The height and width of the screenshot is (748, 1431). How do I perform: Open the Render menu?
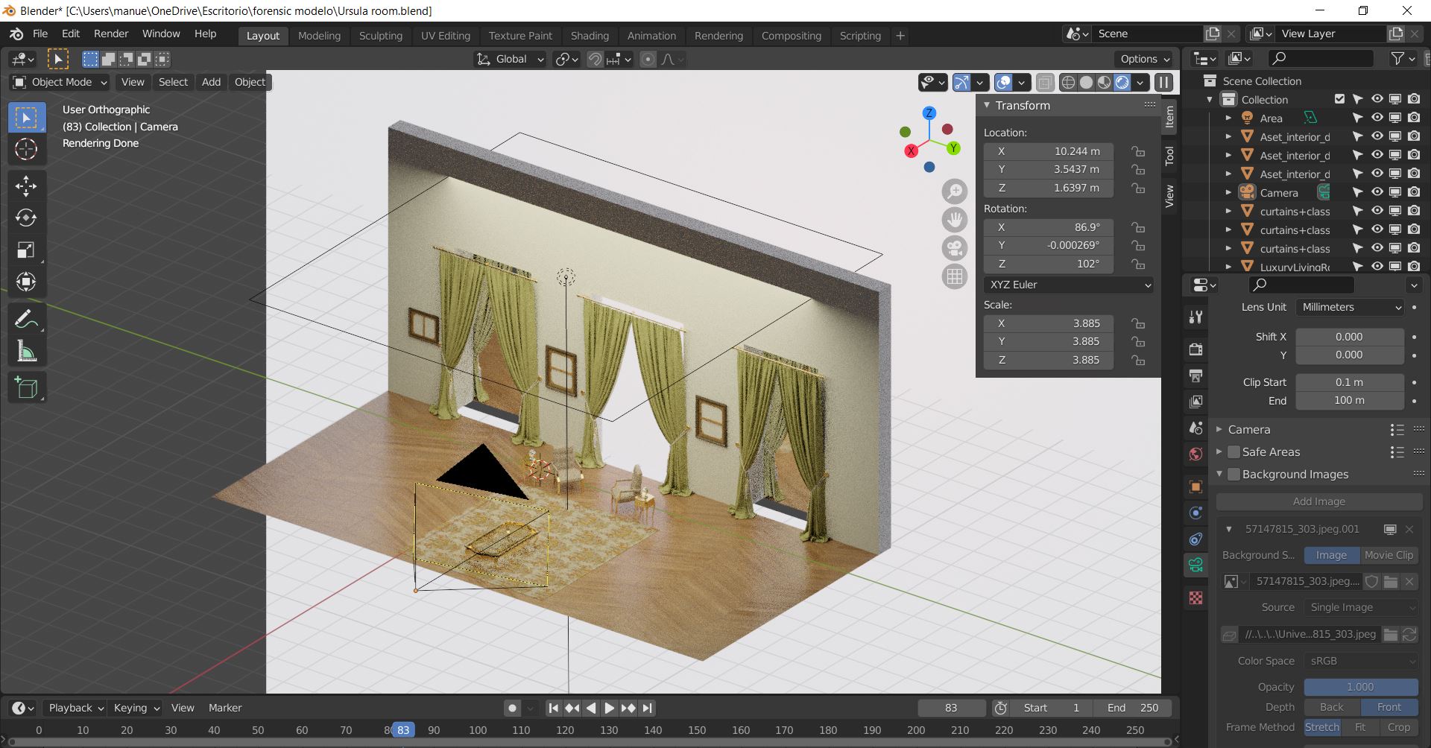111,34
